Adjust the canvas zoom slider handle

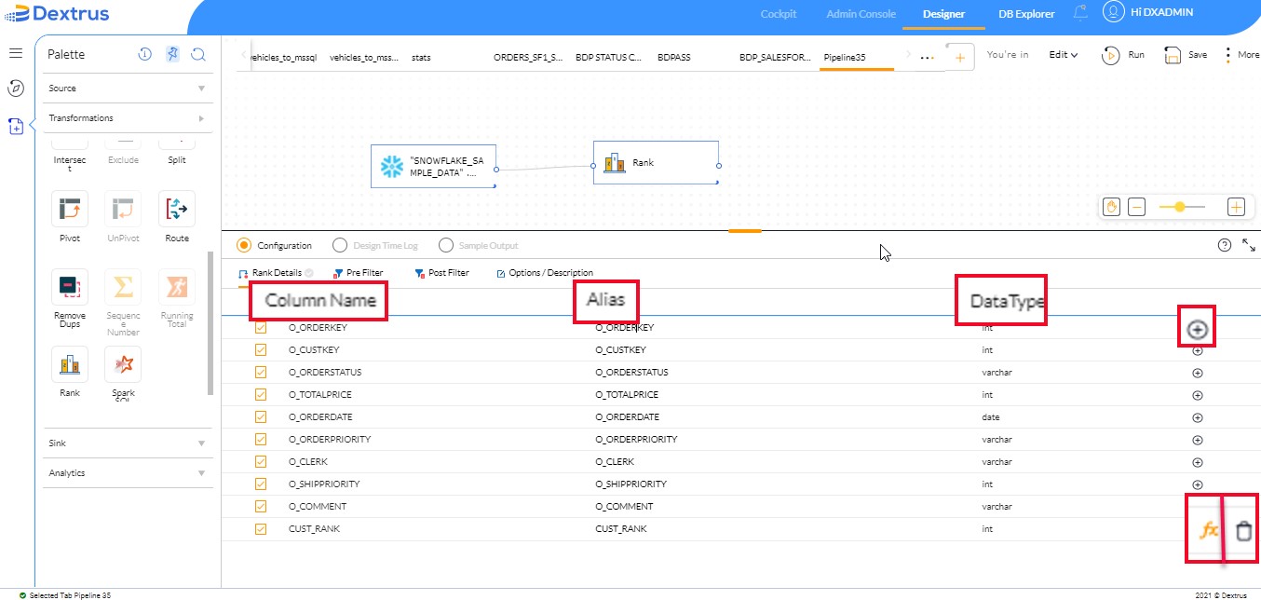[x=1180, y=207]
